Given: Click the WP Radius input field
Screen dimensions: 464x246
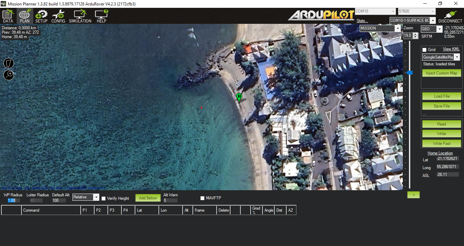Looking at the screenshot, I should pyautogui.click(x=14, y=200).
